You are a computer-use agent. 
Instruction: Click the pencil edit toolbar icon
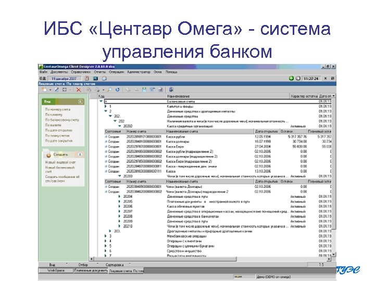point(57,90)
